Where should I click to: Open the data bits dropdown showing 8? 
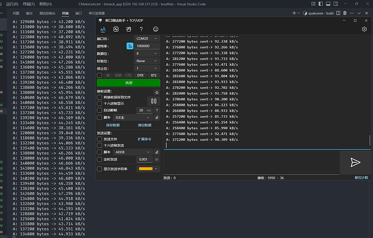[146, 54]
